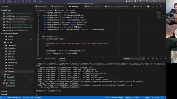Split the terminal panel
The image size is (177, 99).
[x=152, y=59]
